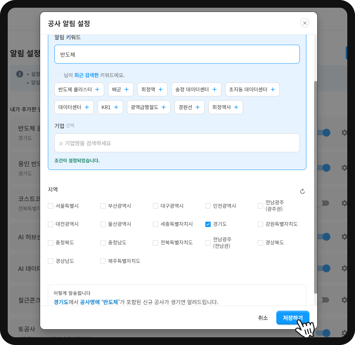
Task: Check the 강원특별자치도 region checkbox
Action: (260, 224)
